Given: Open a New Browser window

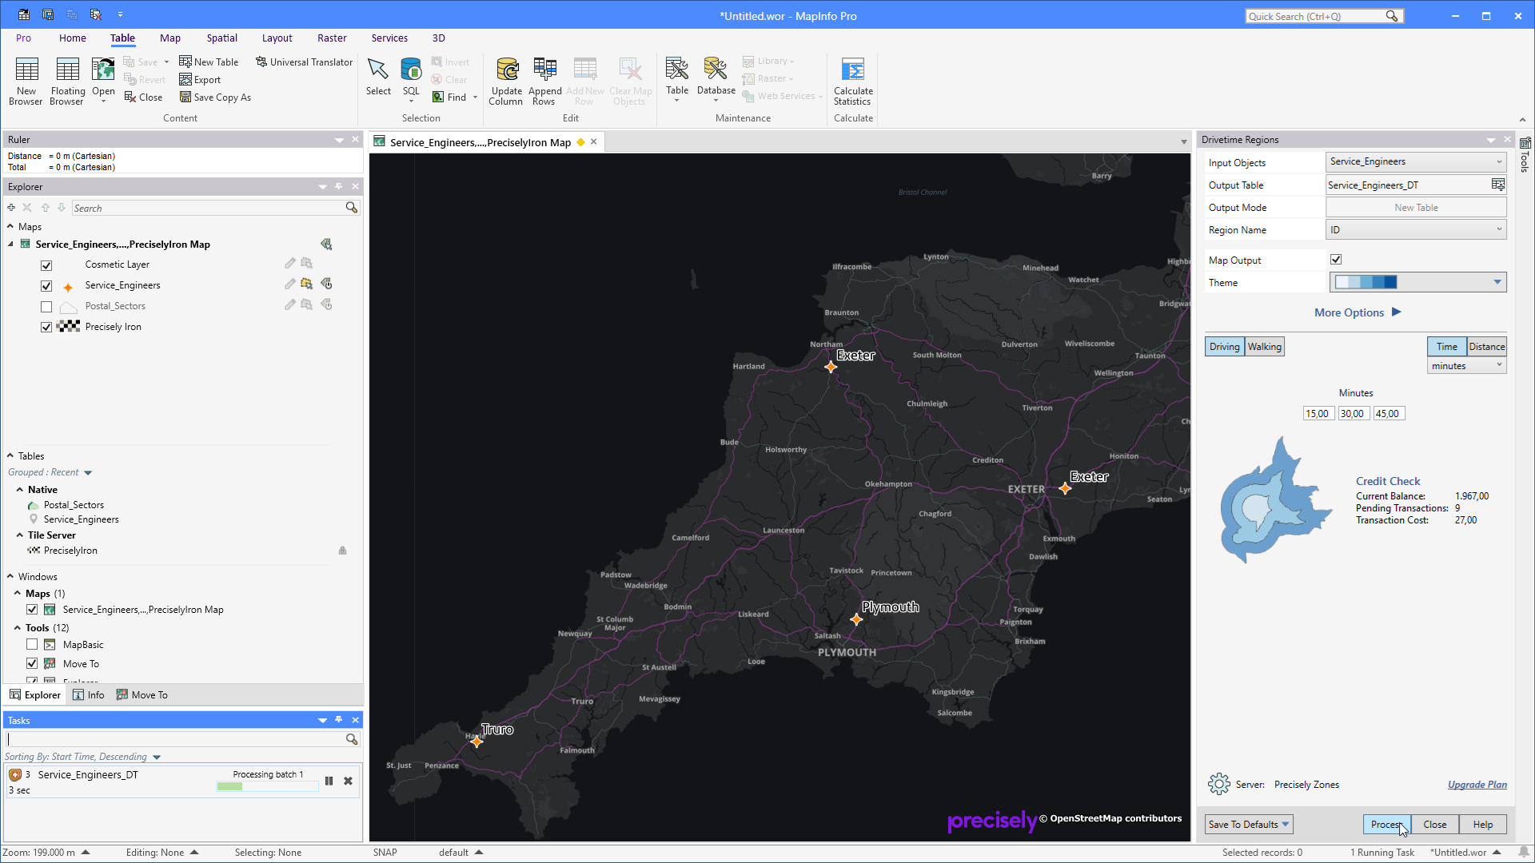Looking at the screenshot, I should click(26, 81).
